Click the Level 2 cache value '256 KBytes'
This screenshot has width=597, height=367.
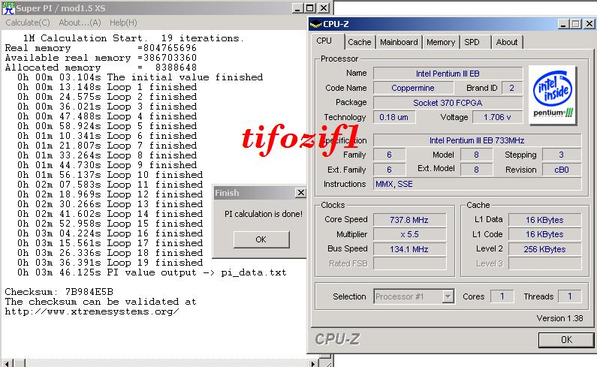click(x=545, y=249)
